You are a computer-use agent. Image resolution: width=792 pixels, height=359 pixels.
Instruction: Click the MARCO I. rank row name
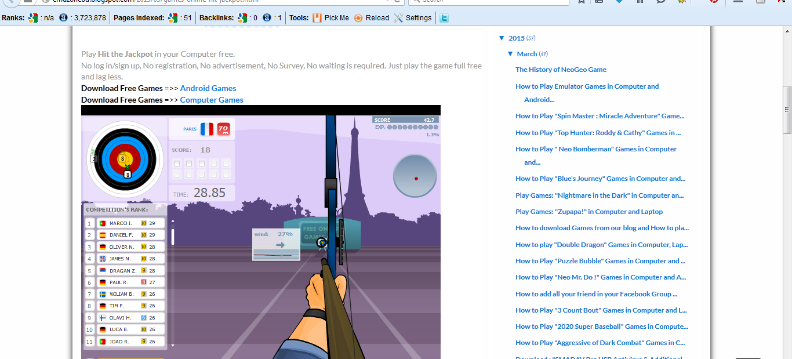click(121, 223)
